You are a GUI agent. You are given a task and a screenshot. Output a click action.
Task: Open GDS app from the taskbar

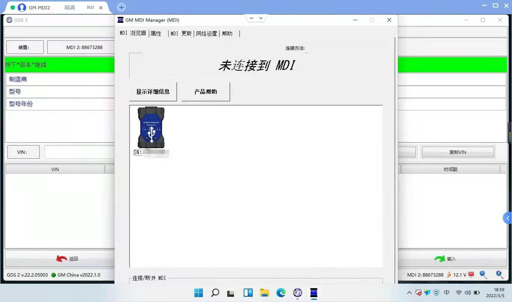(298, 293)
